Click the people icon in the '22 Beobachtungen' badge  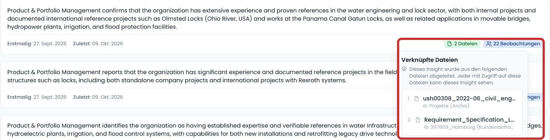489,44
